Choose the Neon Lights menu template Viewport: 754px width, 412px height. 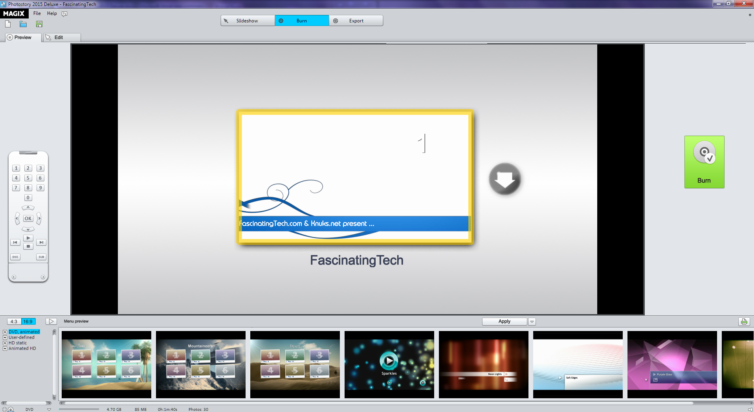[484, 364]
